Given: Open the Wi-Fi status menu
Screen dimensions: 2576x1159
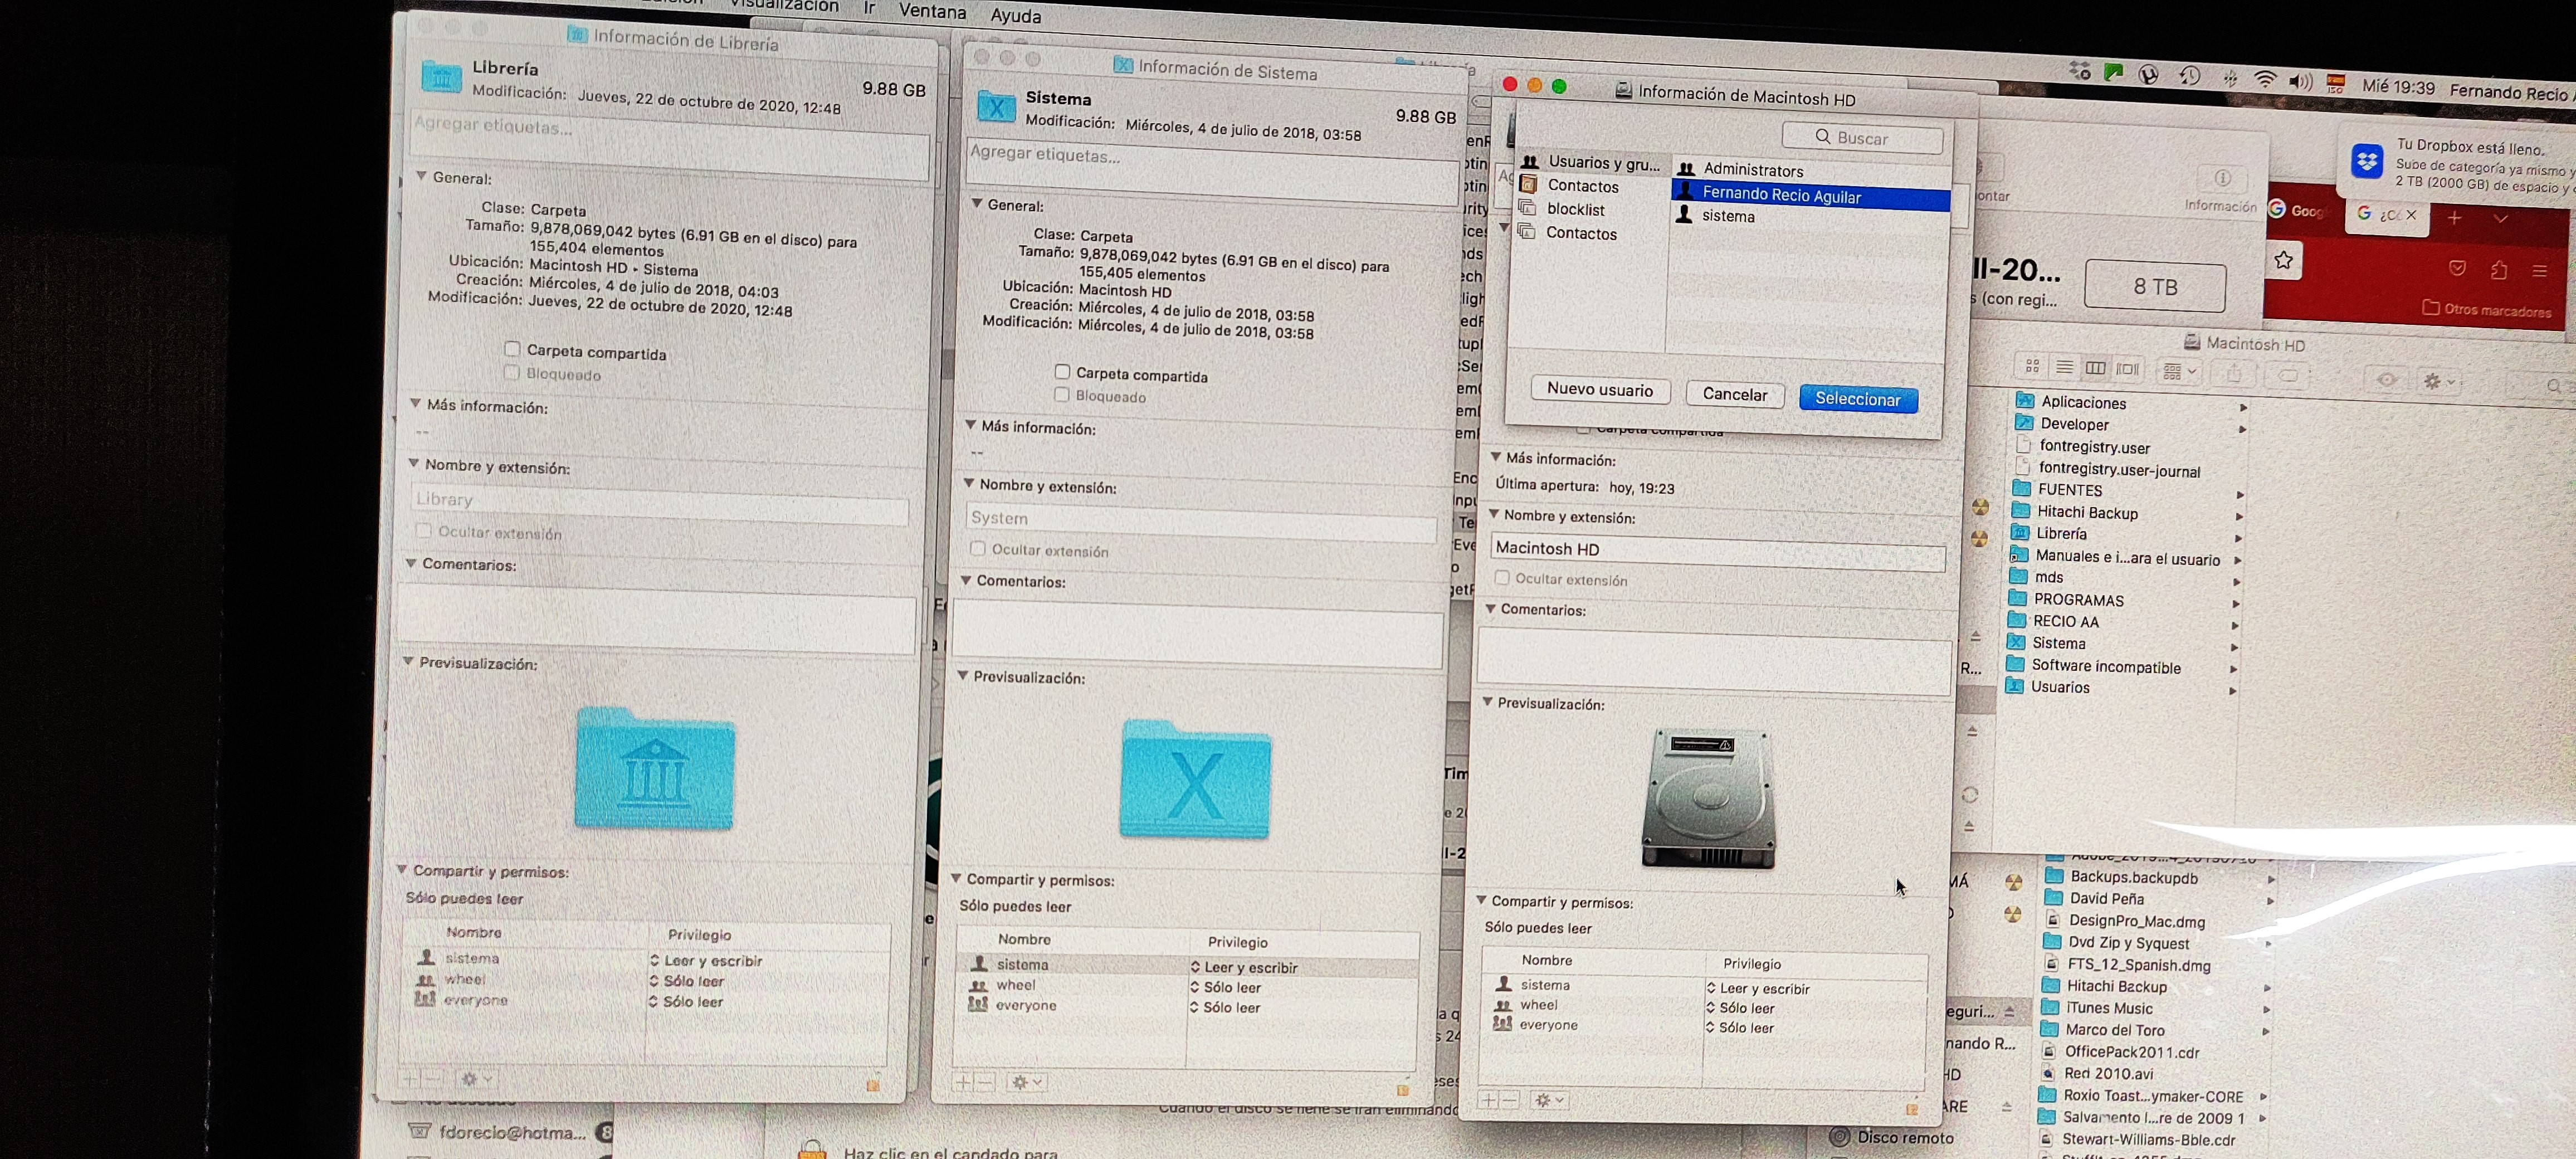Looking at the screenshot, I should 2265,80.
